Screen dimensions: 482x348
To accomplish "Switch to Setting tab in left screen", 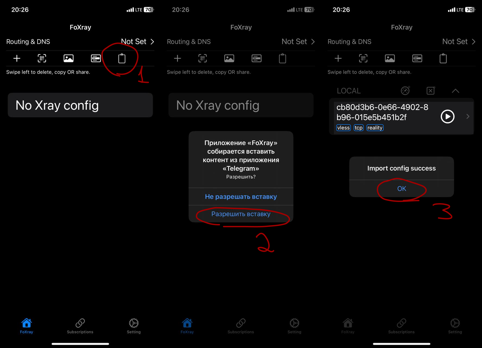I will pyautogui.click(x=134, y=326).
